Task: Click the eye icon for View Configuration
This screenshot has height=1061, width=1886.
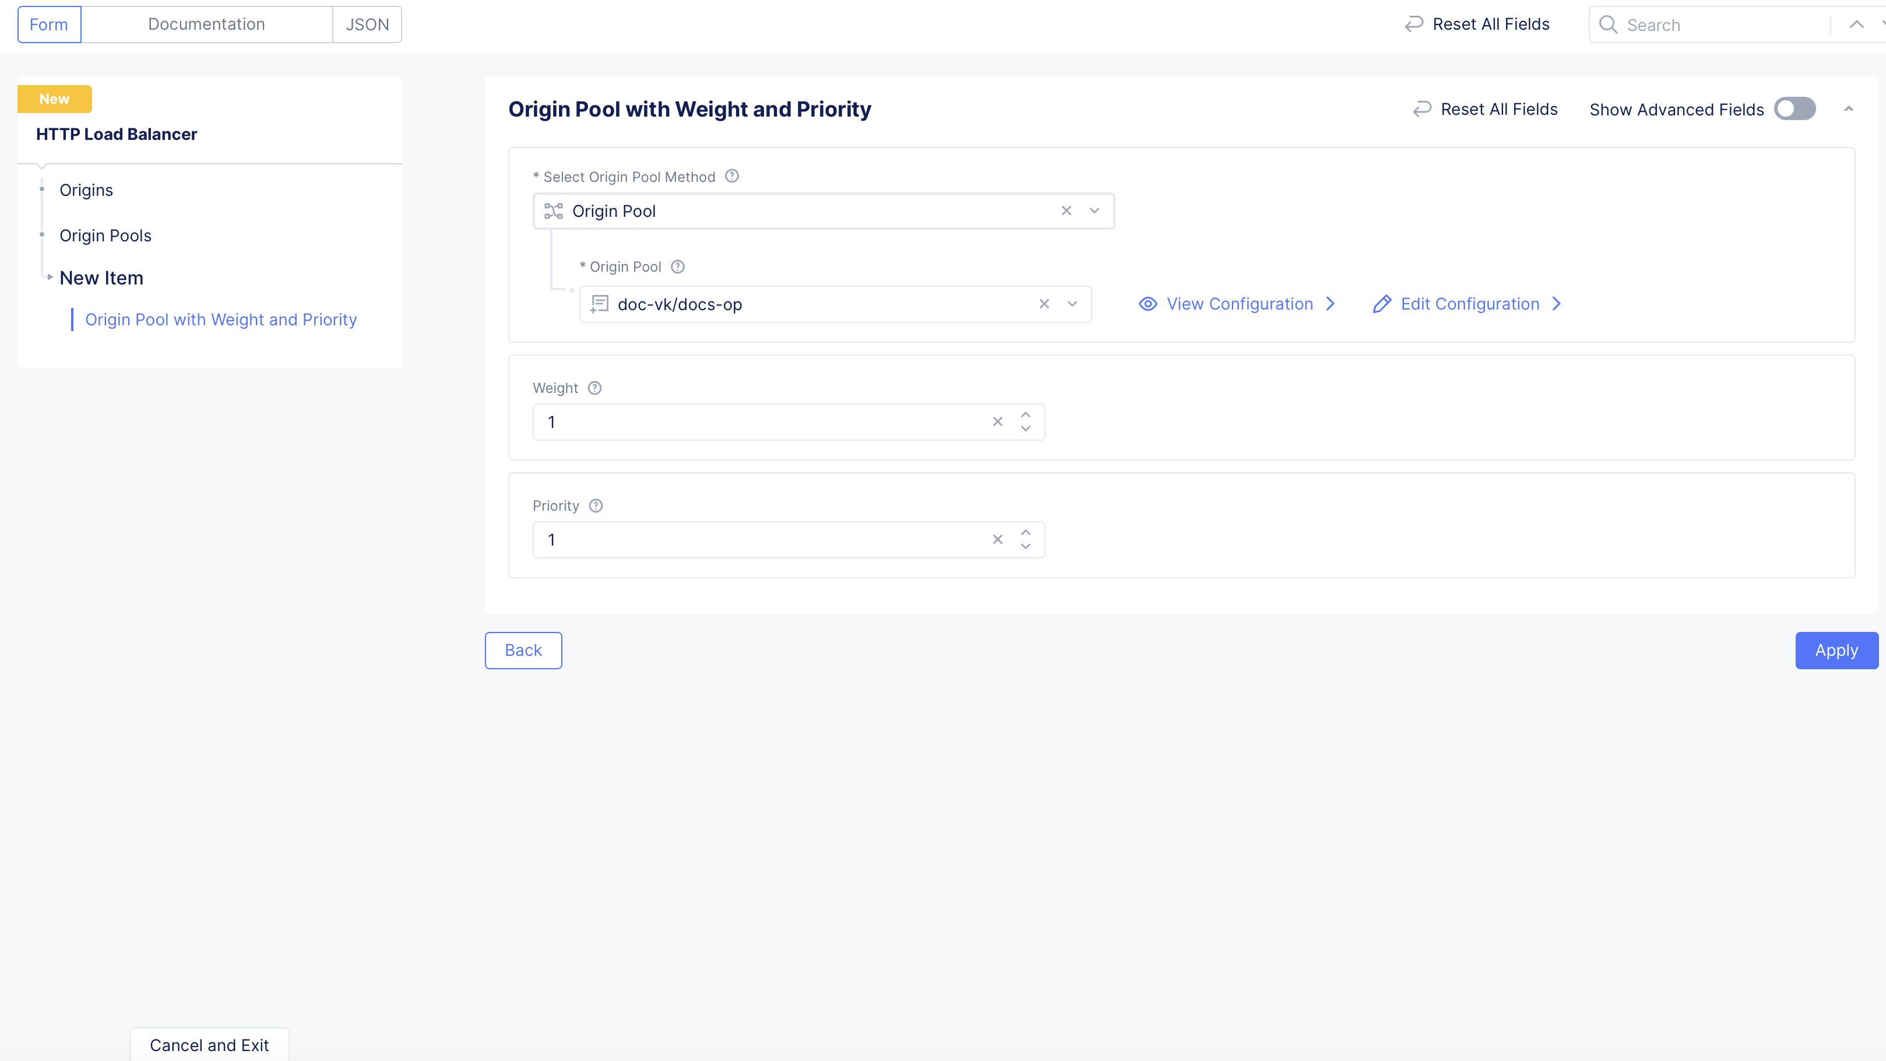Action: point(1147,304)
